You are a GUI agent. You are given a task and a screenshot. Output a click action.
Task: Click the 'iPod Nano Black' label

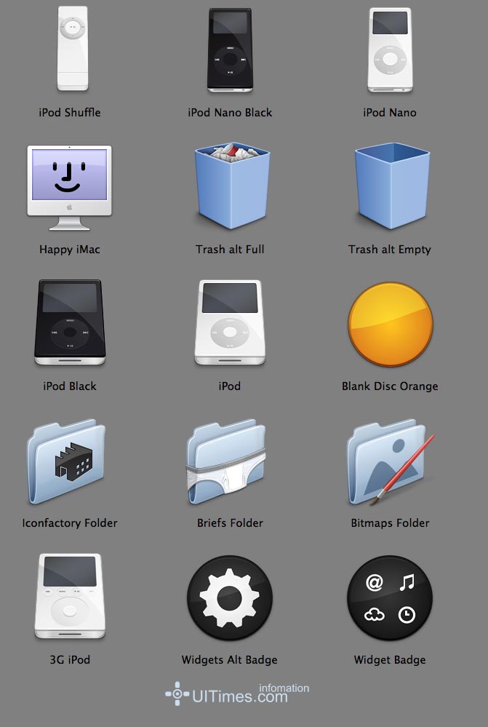point(230,112)
